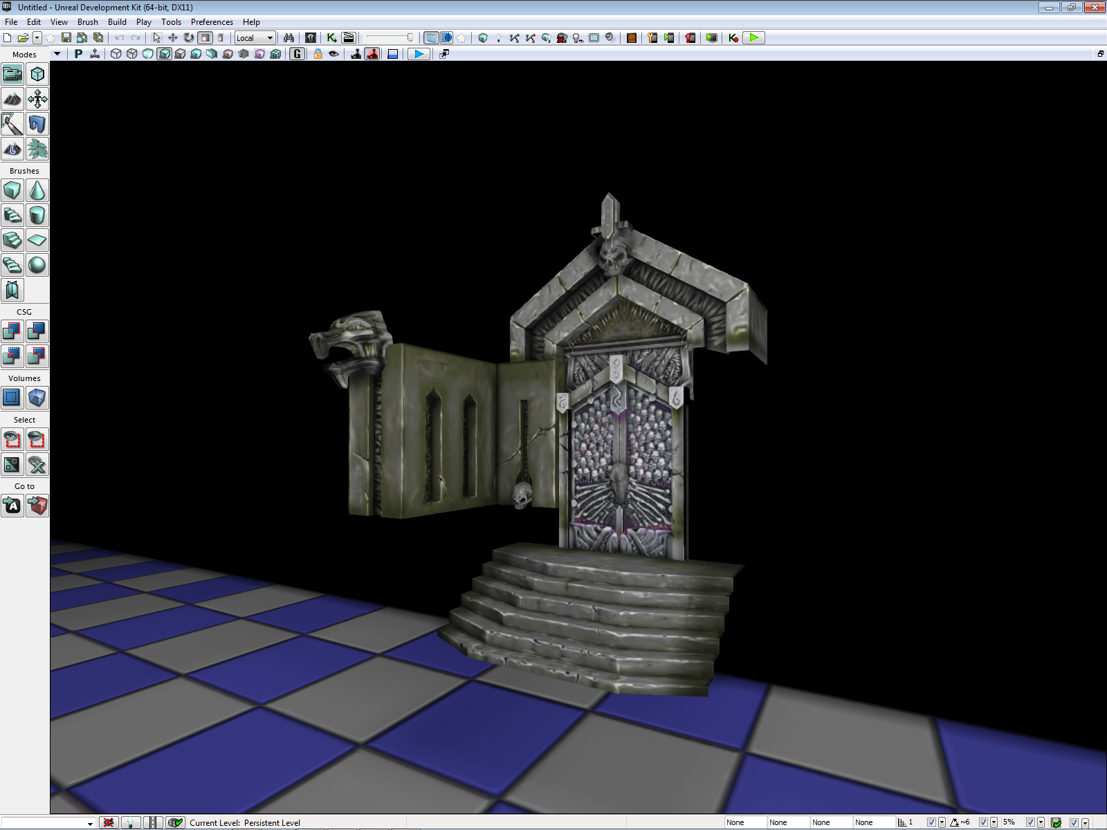Open the Brush menu
The width and height of the screenshot is (1107, 830).
(x=88, y=22)
